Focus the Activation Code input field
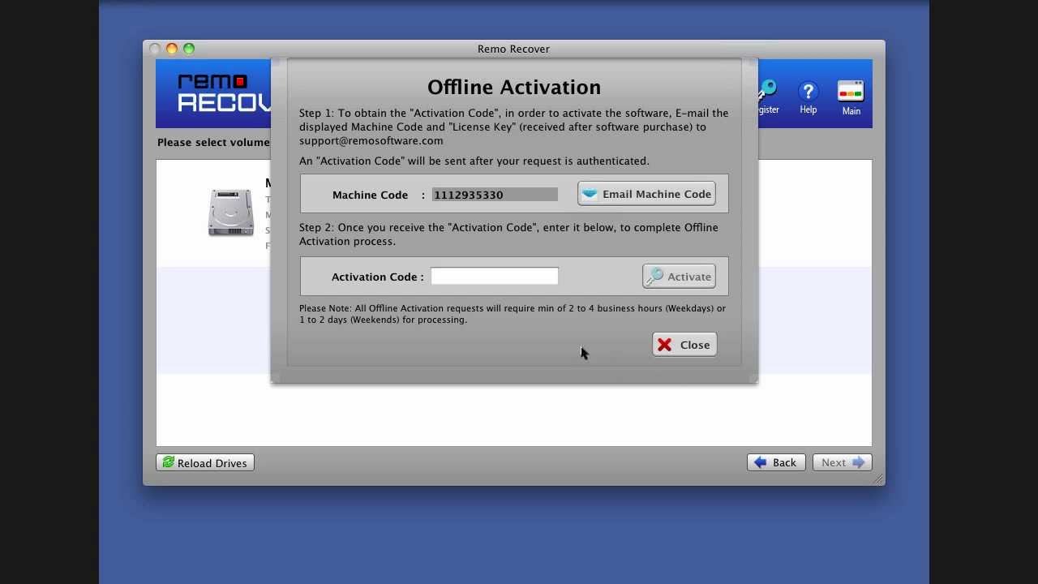 pyautogui.click(x=495, y=277)
